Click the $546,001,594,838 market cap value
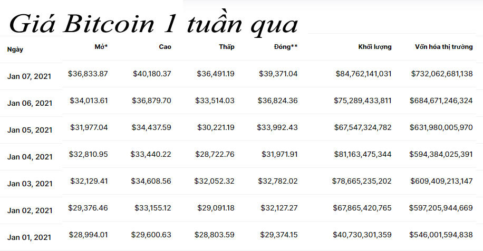Screen dimensions: 483x251 442,235
